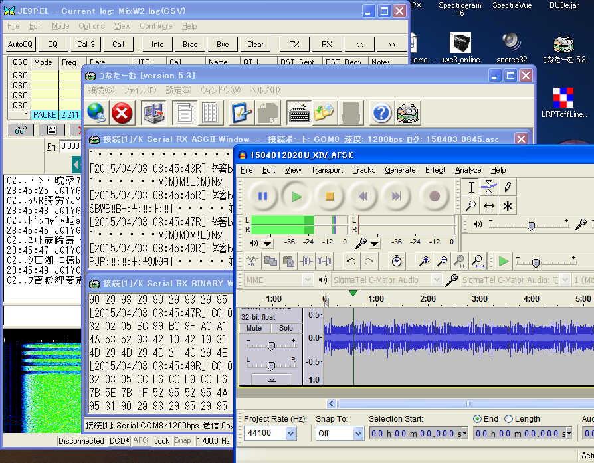The image size is (594, 463).
Task: Select the Length radio button
Action: click(509, 418)
